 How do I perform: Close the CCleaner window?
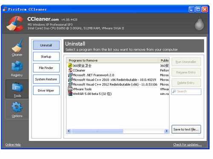point(205,9)
